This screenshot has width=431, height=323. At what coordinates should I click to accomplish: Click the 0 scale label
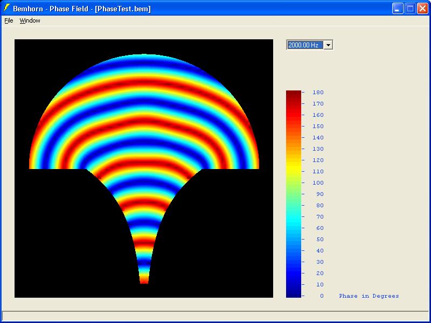pyautogui.click(x=322, y=296)
